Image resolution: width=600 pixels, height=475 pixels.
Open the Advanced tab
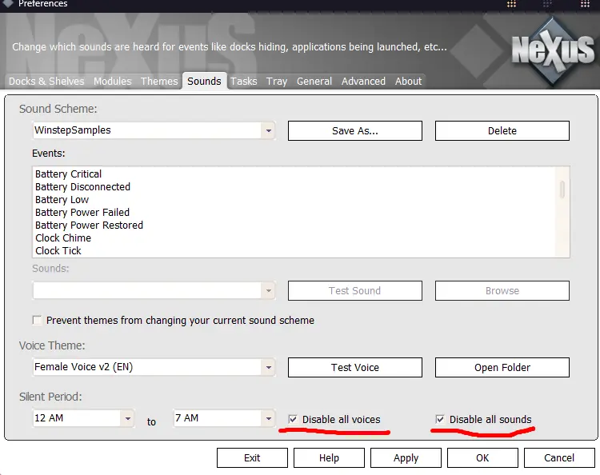[x=363, y=81]
